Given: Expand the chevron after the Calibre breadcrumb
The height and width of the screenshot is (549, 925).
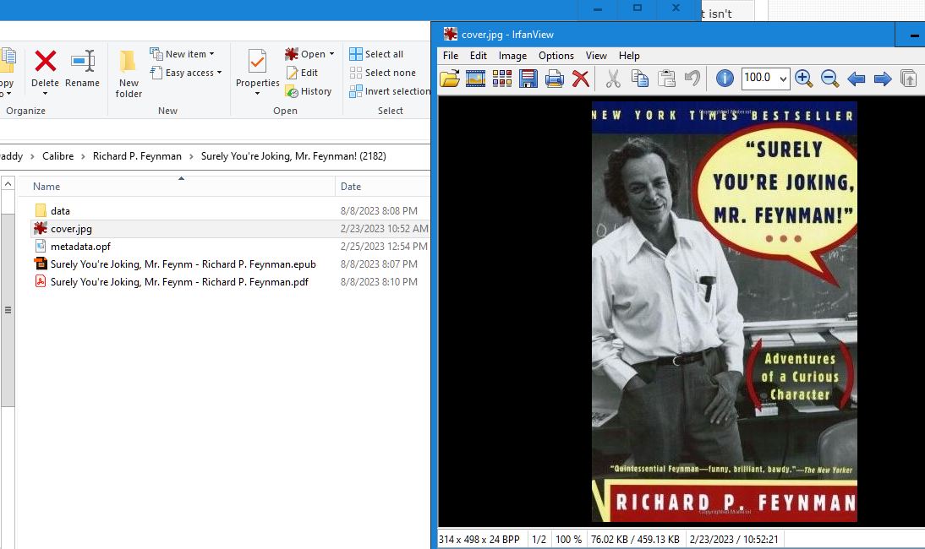Looking at the screenshot, I should point(83,156).
